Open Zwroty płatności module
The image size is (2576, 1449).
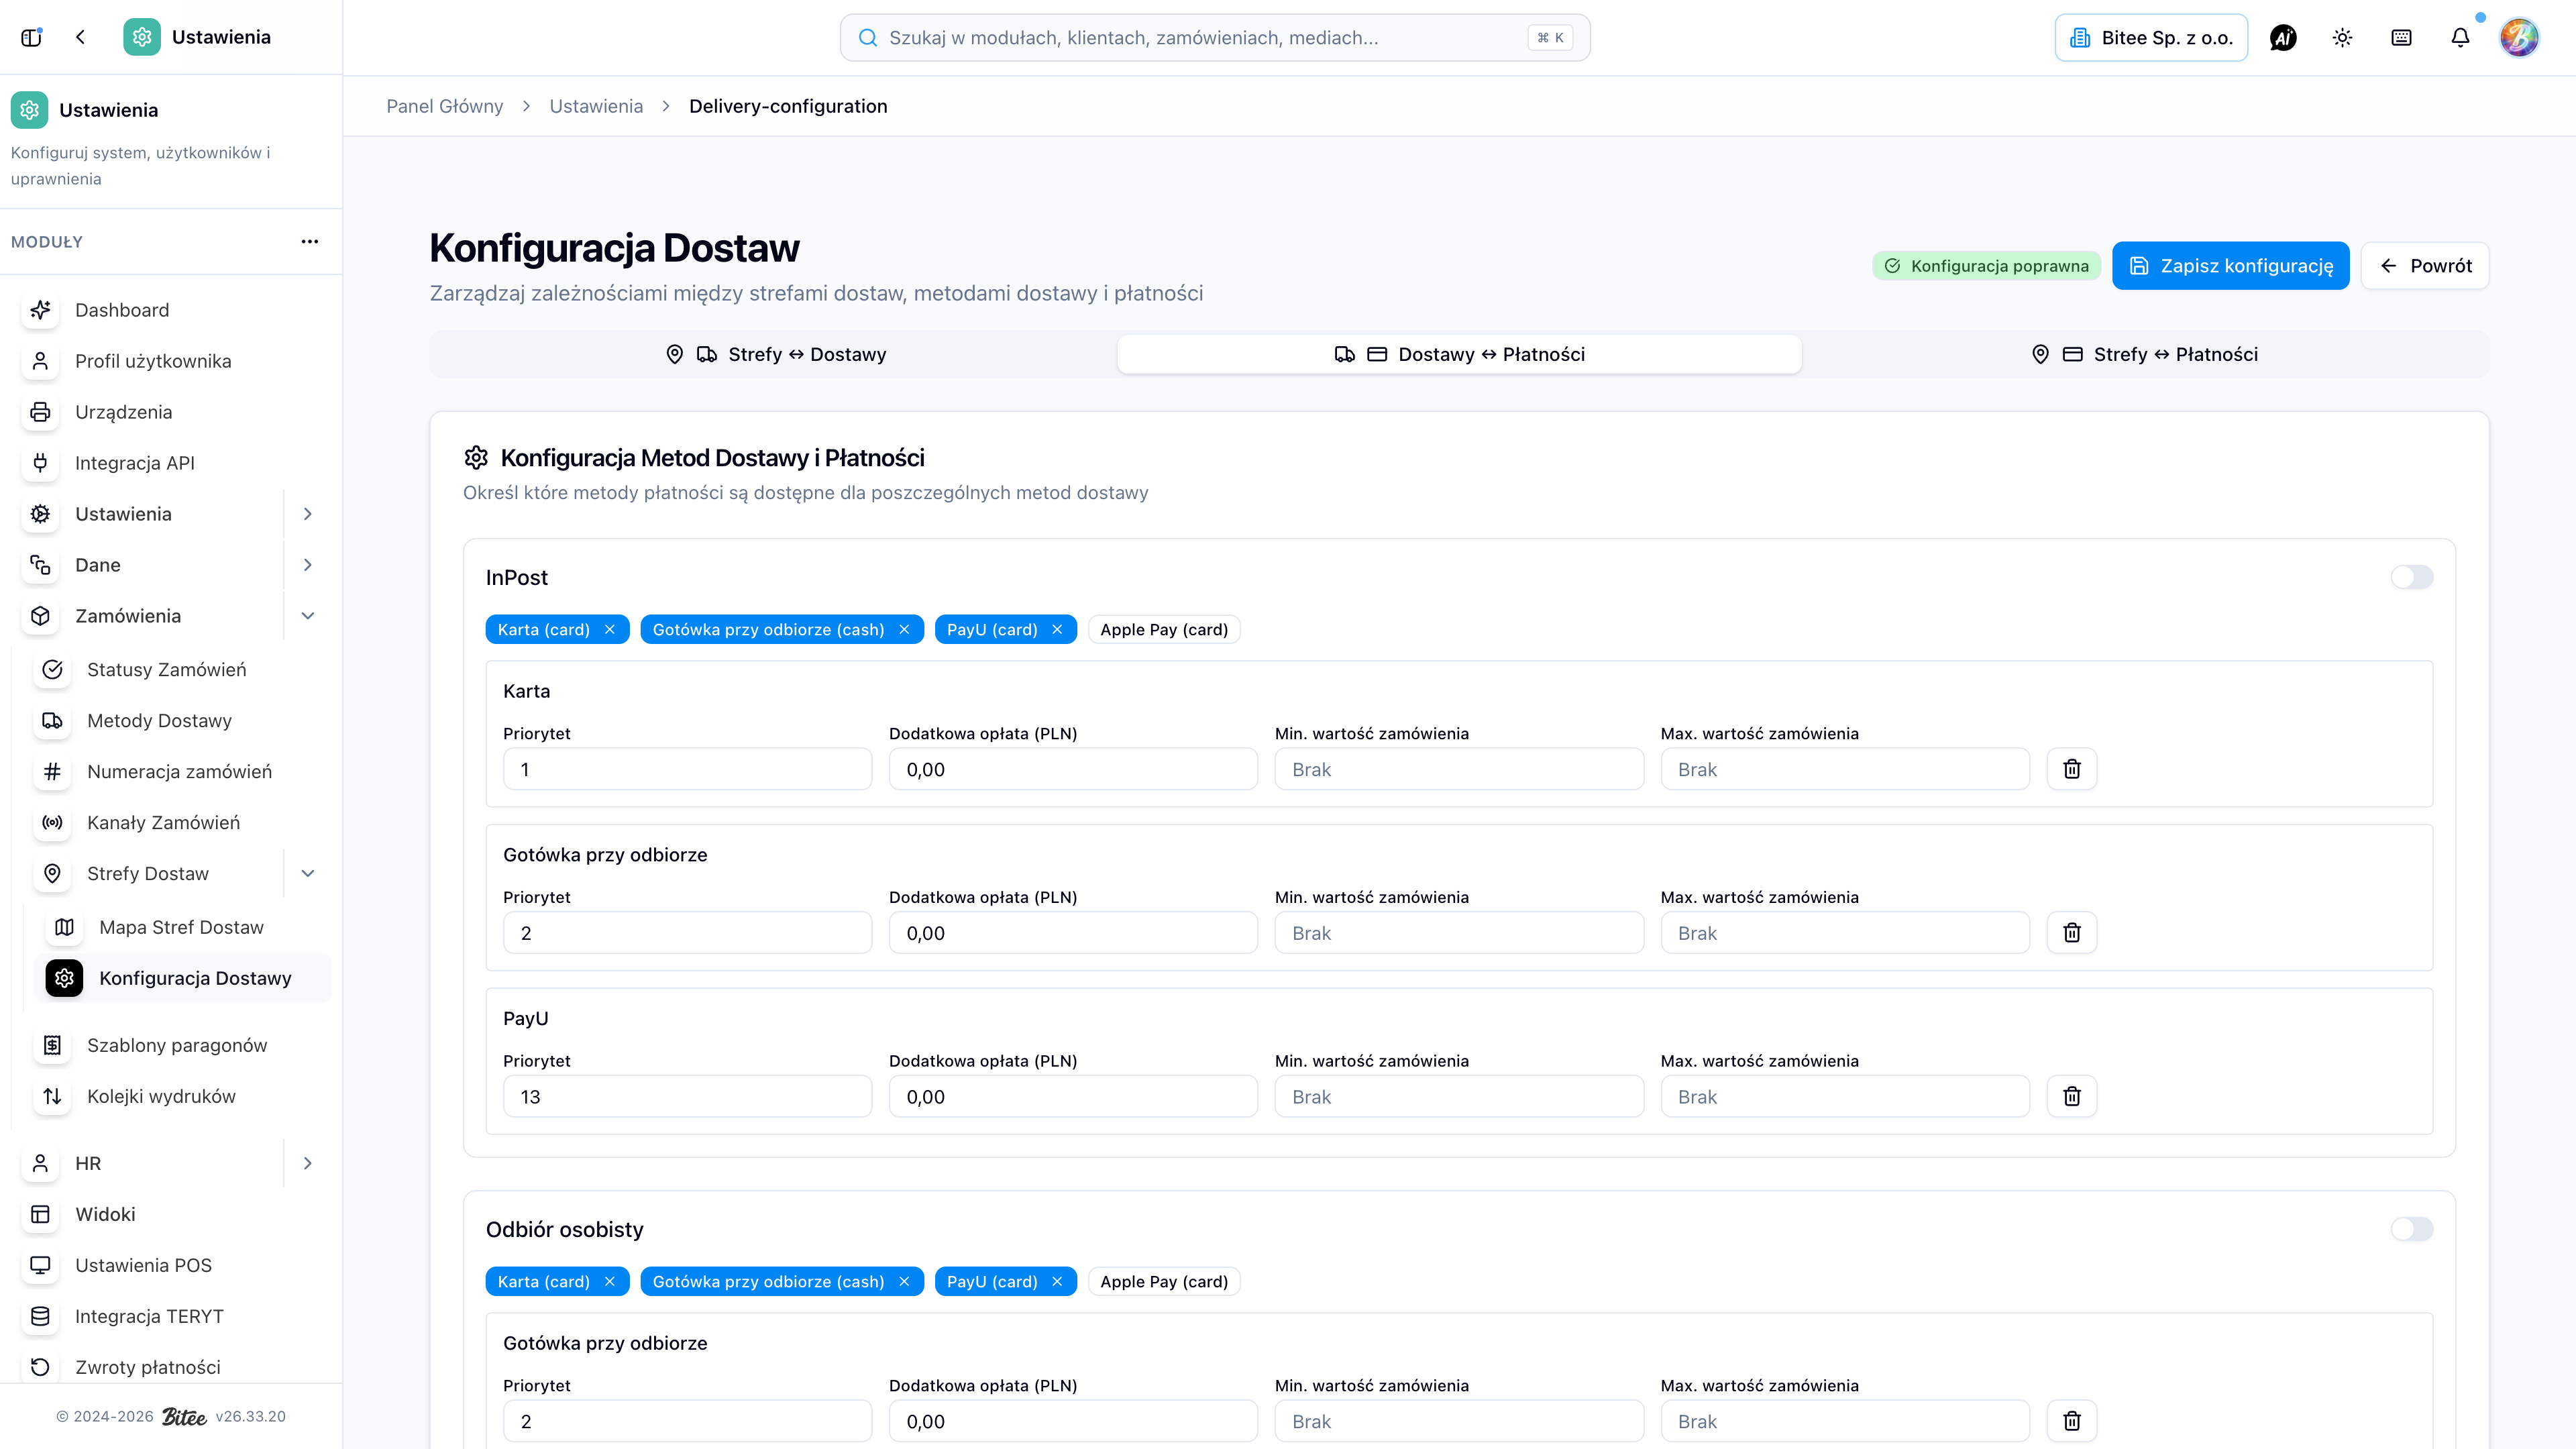pyautogui.click(x=148, y=1367)
